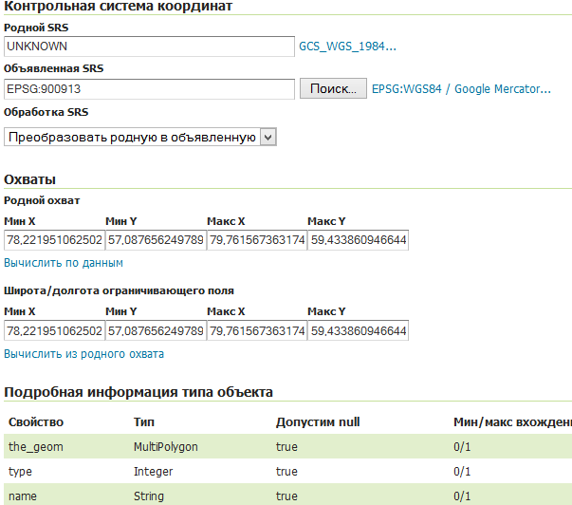This screenshot has height=505, width=572.
Task: Click the Родной SRS input field
Action: [149, 46]
